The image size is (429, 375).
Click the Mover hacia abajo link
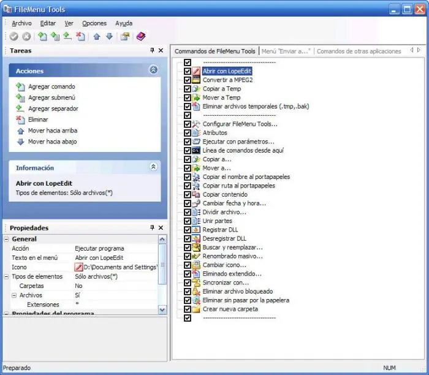pyautogui.click(x=52, y=142)
